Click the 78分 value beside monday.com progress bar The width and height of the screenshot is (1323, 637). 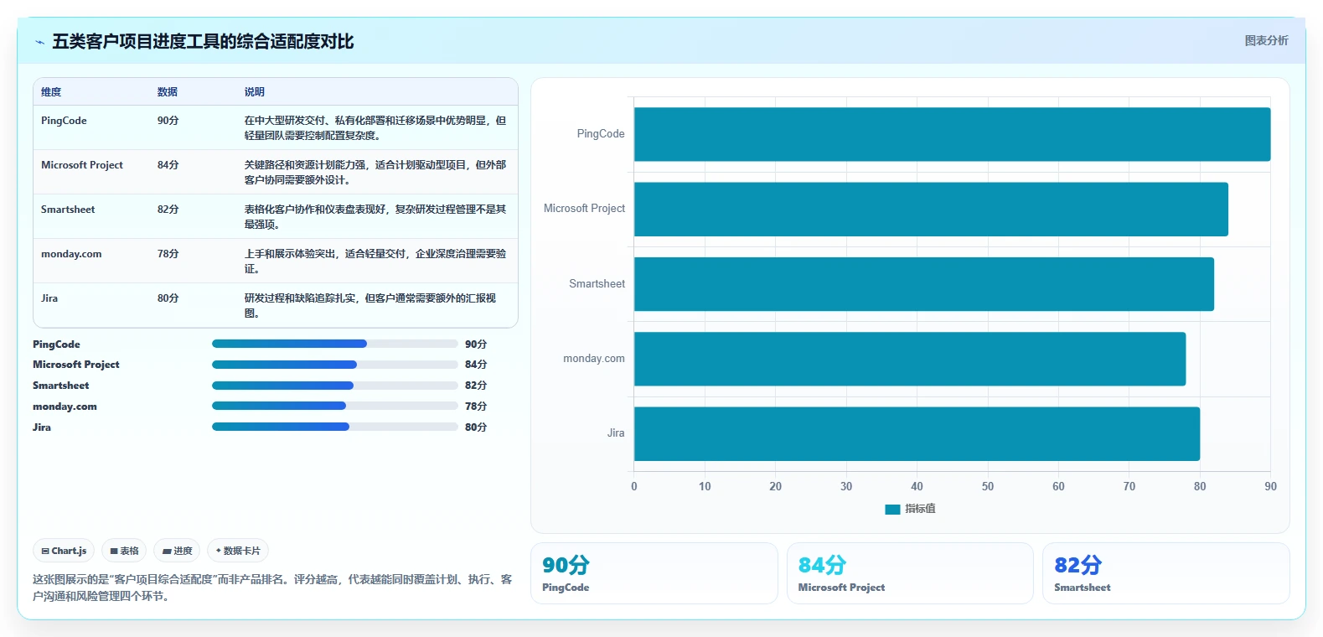tap(476, 407)
